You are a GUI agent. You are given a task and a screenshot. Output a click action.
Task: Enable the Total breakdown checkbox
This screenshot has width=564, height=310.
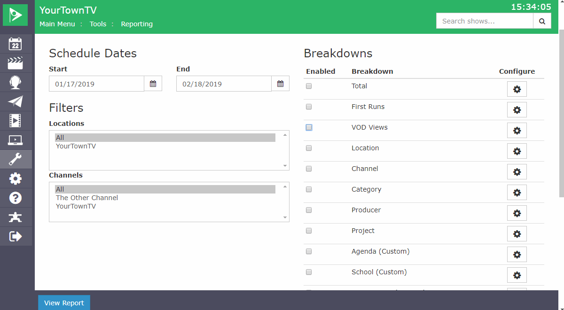pos(309,86)
